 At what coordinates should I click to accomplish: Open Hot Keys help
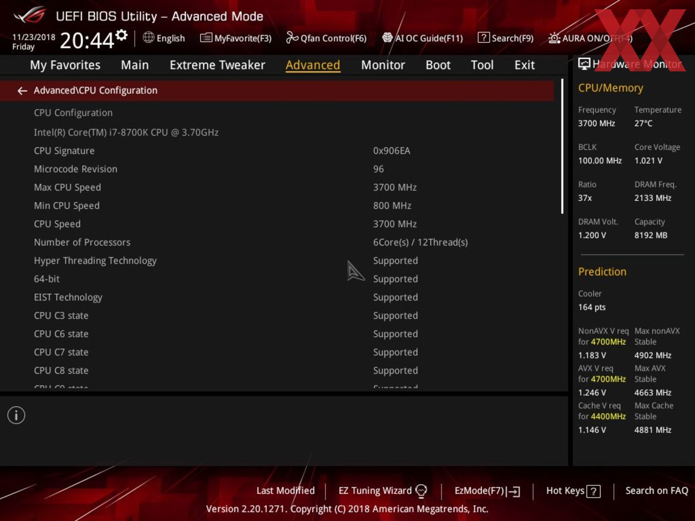573,491
